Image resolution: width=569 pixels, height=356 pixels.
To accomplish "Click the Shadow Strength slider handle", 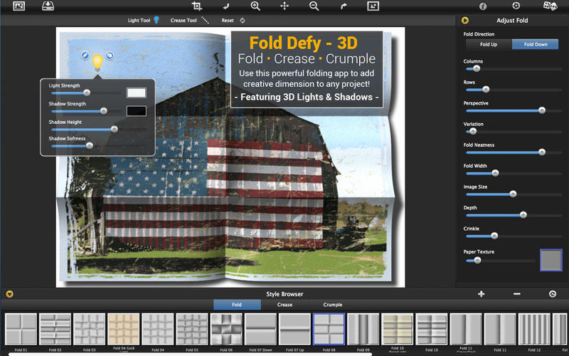I will click(x=103, y=111).
